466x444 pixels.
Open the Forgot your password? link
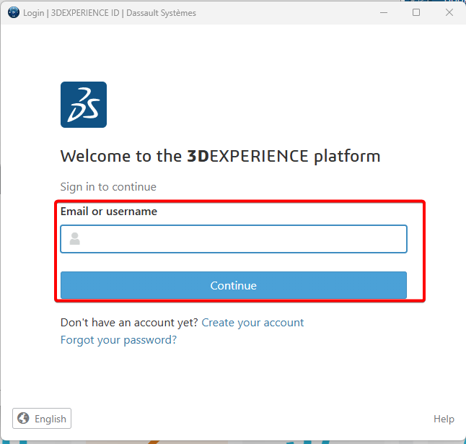coord(118,340)
